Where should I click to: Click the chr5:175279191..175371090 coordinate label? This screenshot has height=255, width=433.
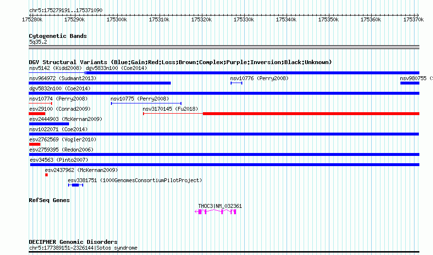66,10
